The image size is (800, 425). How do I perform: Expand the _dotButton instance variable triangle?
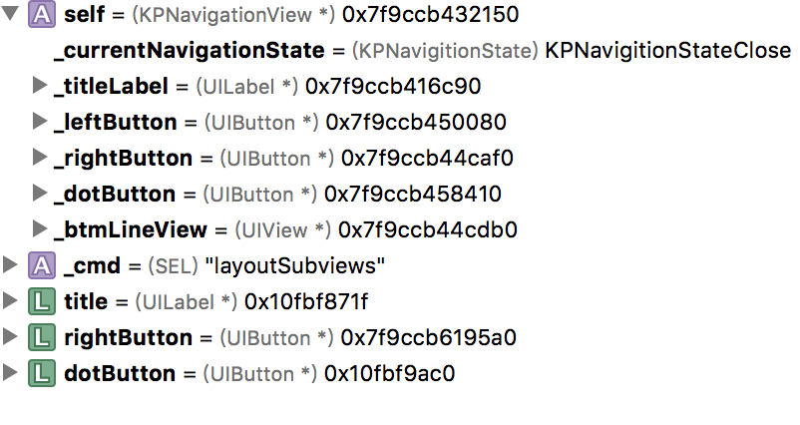tap(39, 193)
